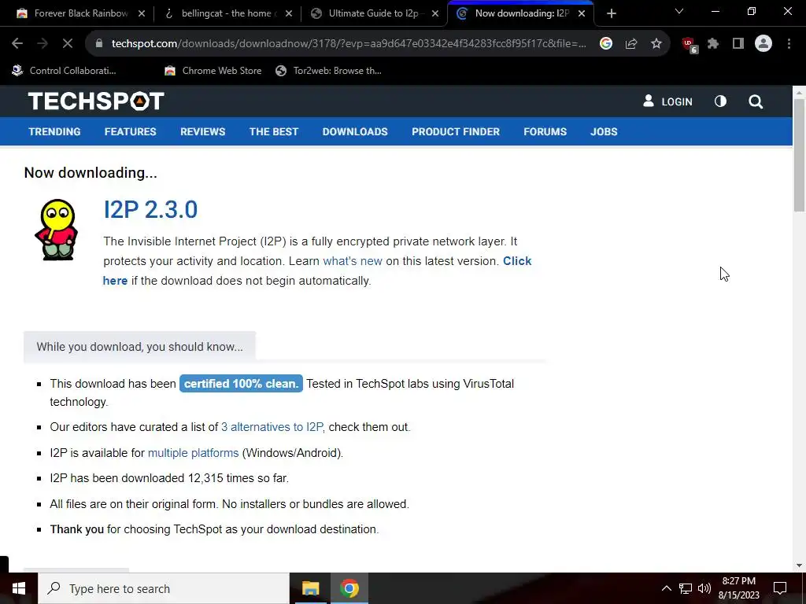This screenshot has width=806, height=604.
Task: Click the address bar URL field
Action: (x=349, y=44)
